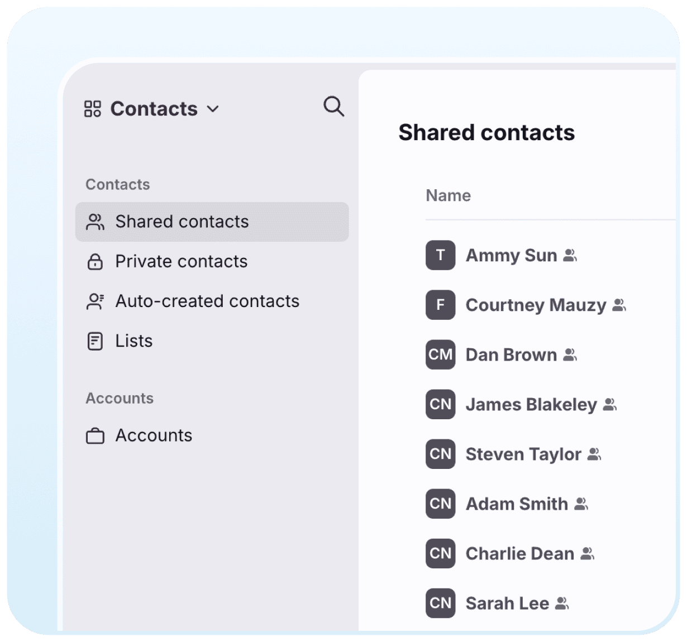Select Shared contacts in sidebar

[212, 222]
